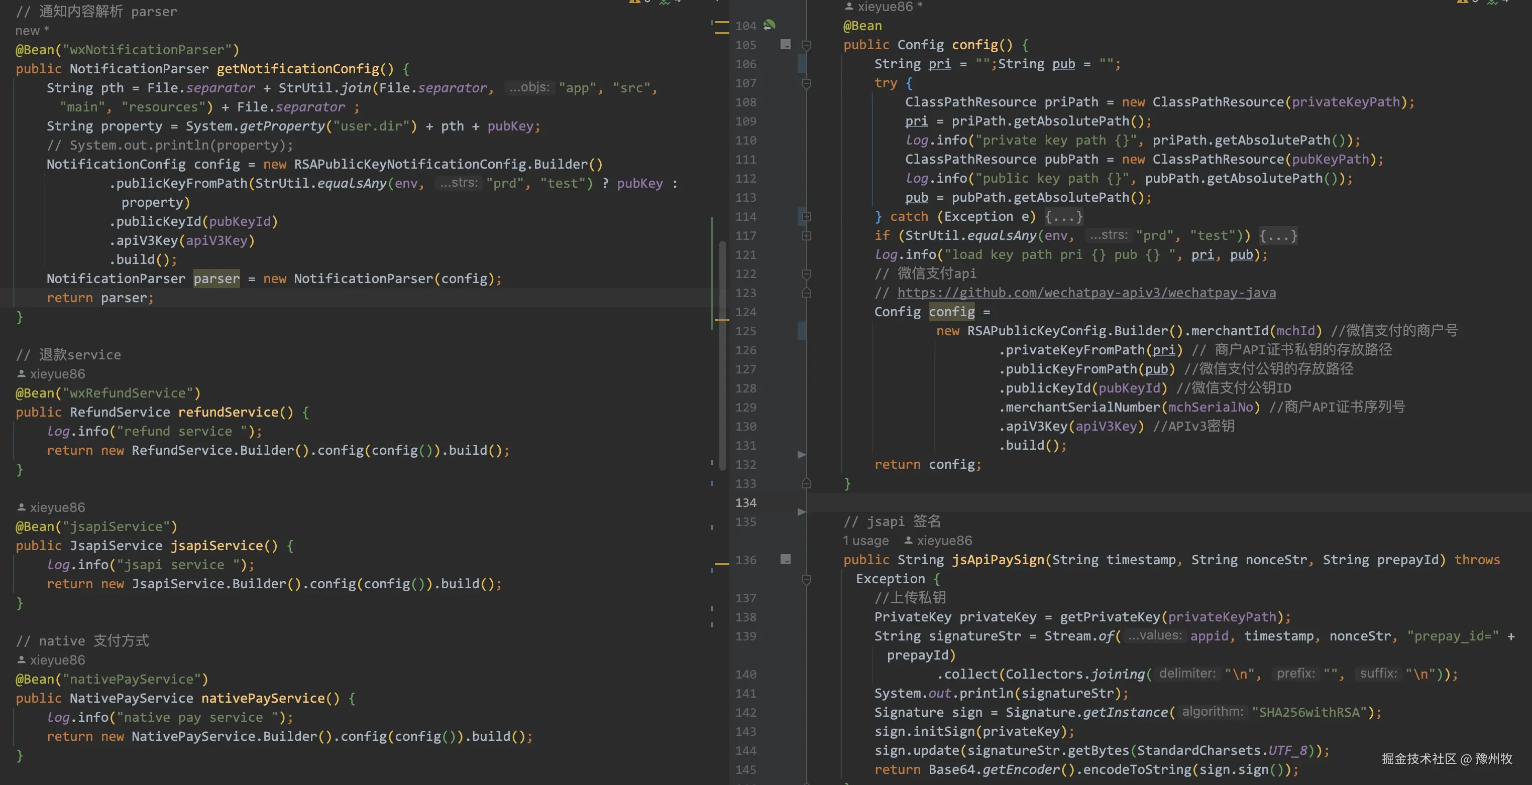Click the left editor's vertical scrollbar thumb
Screen dimensions: 1532x785
pyautogui.click(x=722, y=356)
